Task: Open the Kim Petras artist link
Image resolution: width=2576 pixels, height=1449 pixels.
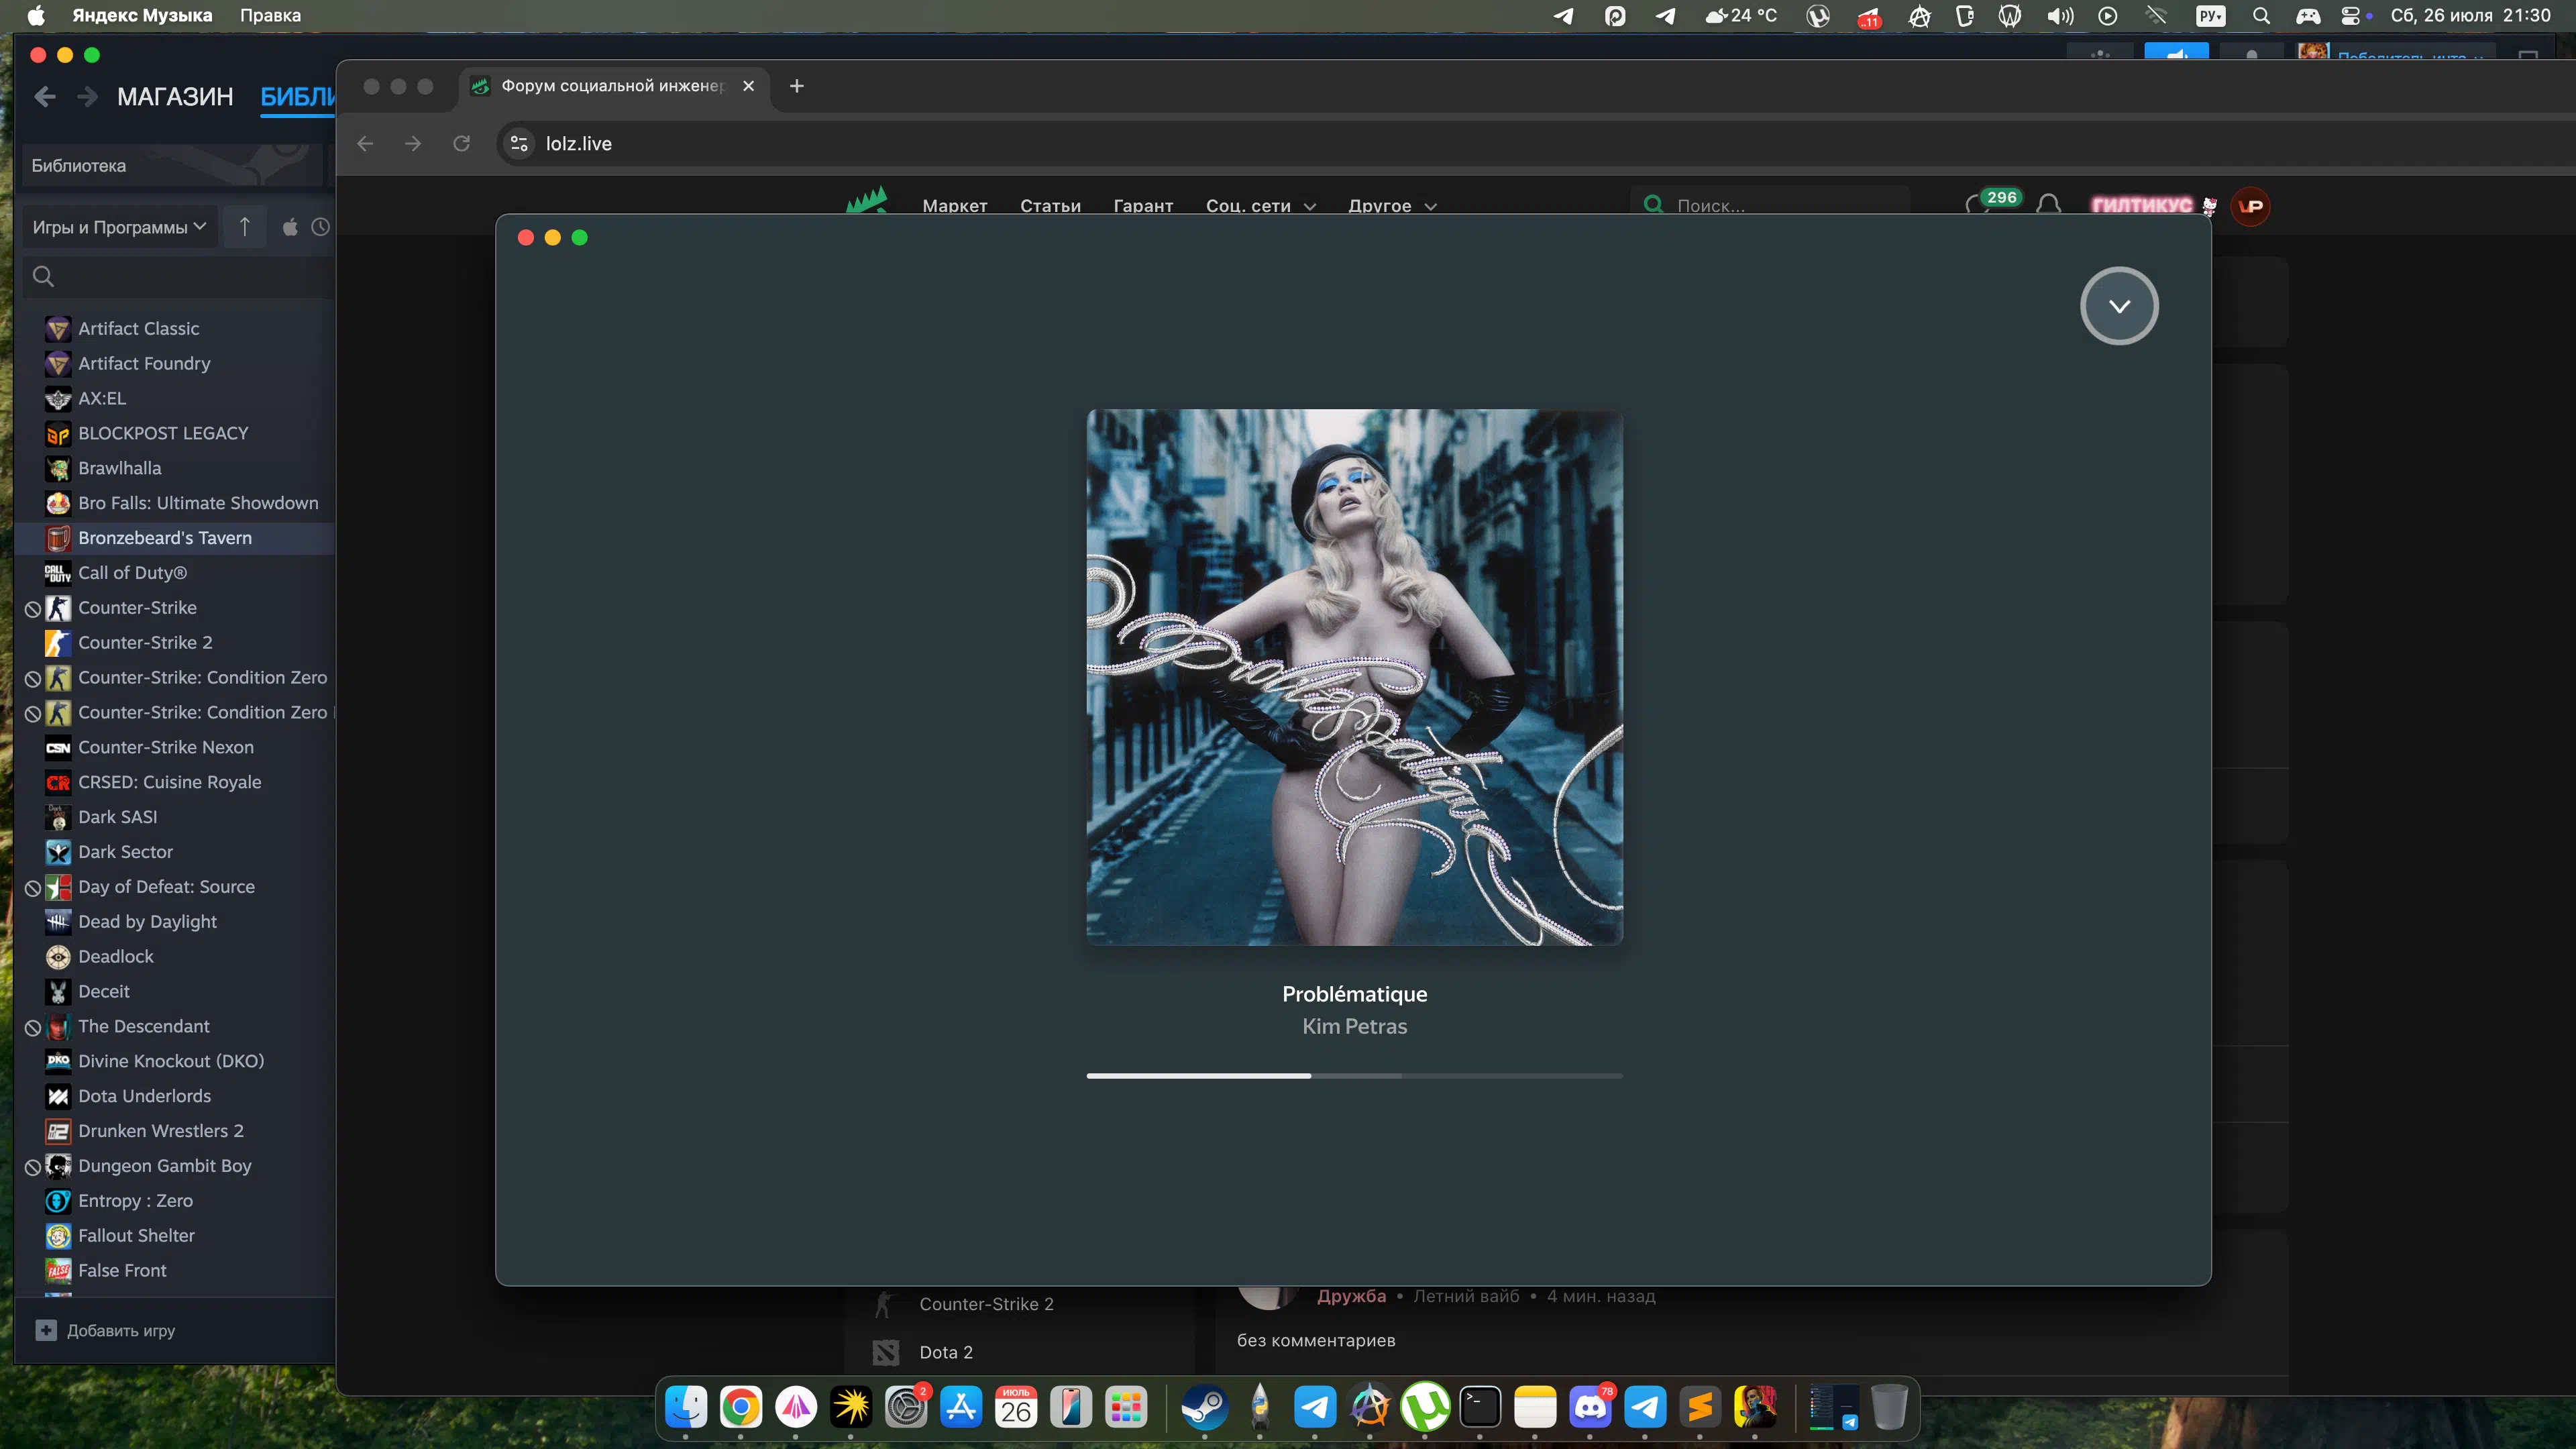Action: point(1354,1026)
